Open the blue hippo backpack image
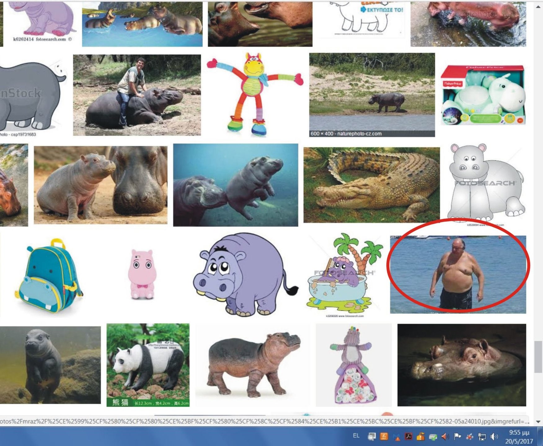Viewport: 543px width, 446px height. tap(49, 276)
